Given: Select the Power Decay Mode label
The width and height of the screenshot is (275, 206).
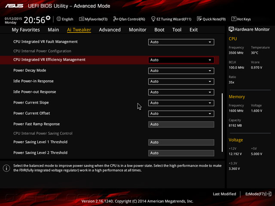Looking at the screenshot, I should (30, 70).
